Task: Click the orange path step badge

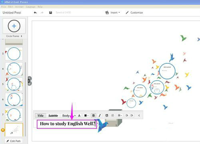Action: (3, 130)
